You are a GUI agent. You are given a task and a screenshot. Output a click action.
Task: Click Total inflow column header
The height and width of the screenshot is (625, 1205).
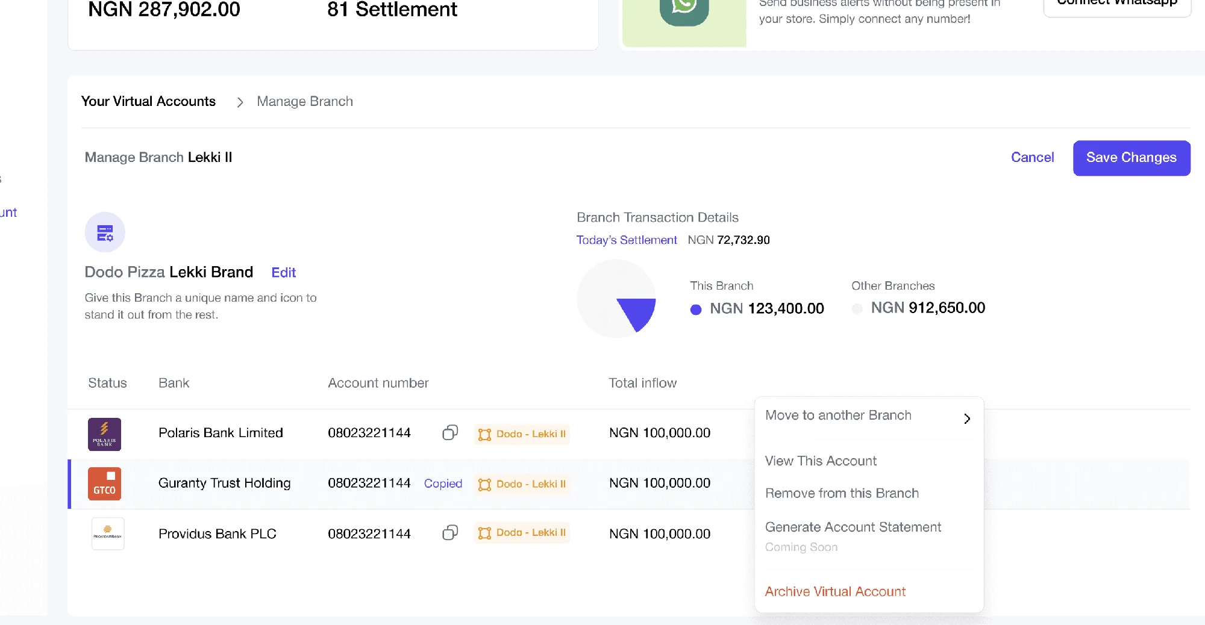click(642, 383)
